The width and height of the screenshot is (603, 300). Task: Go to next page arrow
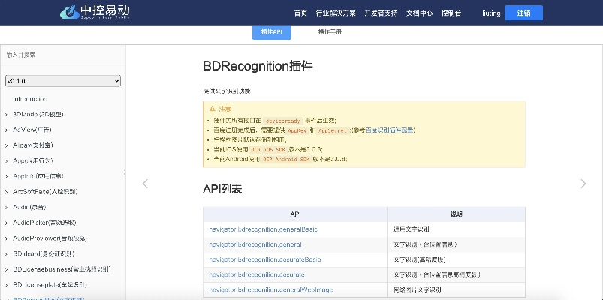click(583, 184)
